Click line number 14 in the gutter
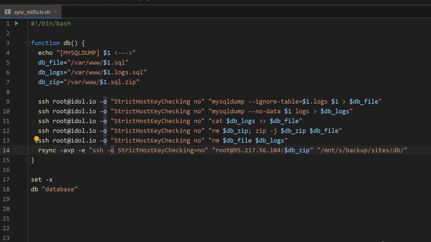This screenshot has height=242, width=431. tap(6, 150)
